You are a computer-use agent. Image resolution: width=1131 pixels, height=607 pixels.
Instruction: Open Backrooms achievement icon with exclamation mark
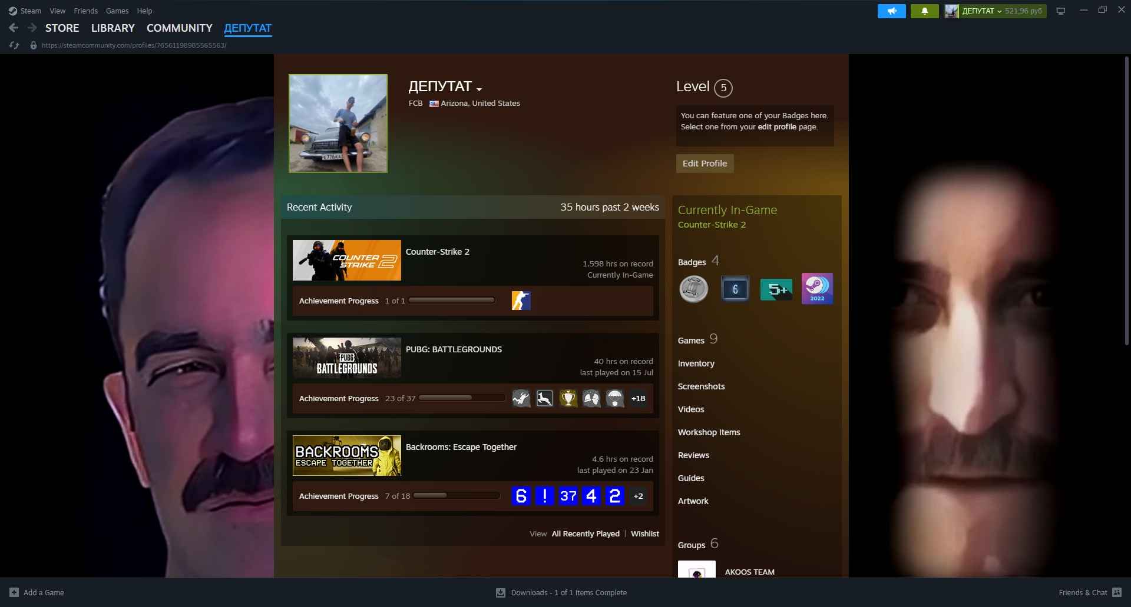coord(545,496)
